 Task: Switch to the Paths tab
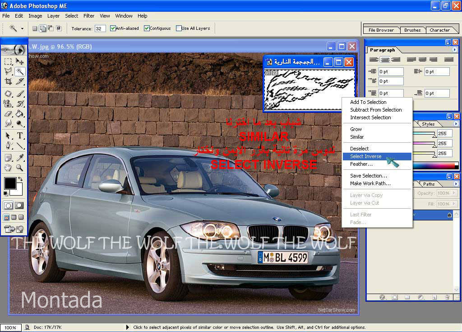(x=429, y=184)
